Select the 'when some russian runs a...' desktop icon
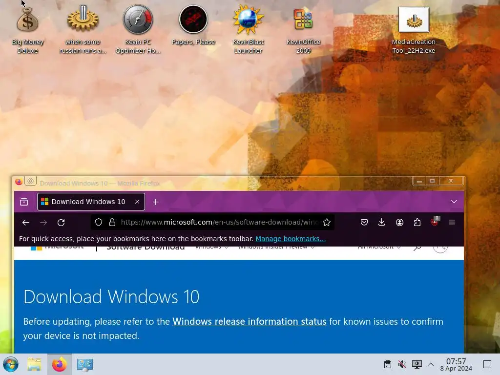The width and height of the screenshot is (500, 375). [83, 29]
